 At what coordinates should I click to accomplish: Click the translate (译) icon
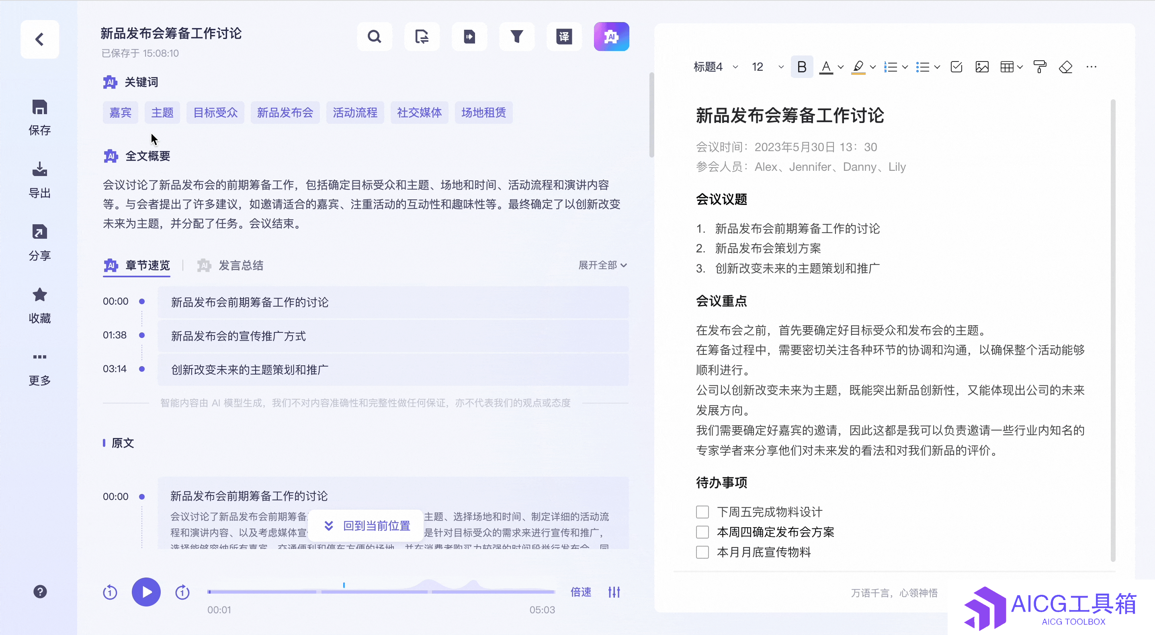[x=564, y=36]
